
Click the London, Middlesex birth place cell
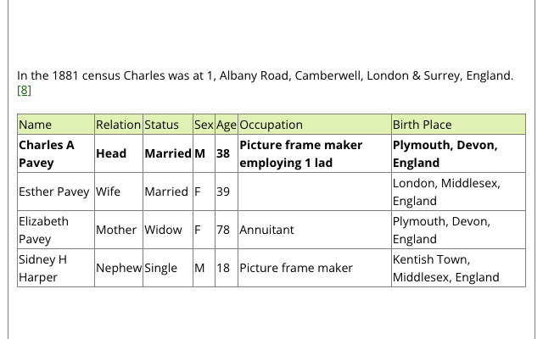458,192
